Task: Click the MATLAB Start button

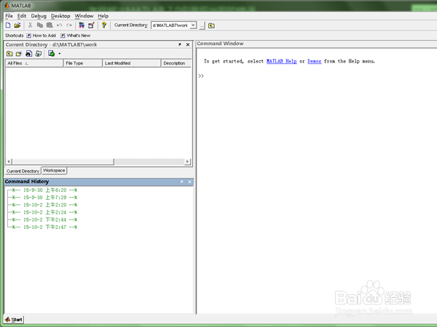Action: (14, 320)
